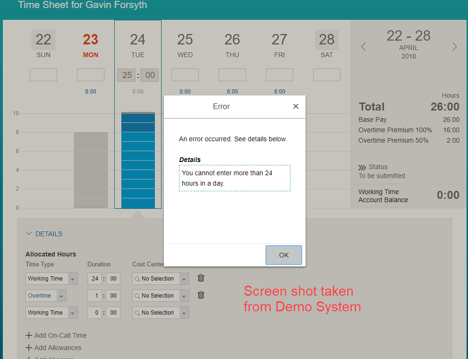Click minutes field of Overtime row

(x=113, y=296)
